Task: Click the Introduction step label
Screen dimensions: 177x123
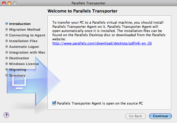Action: 20,24
